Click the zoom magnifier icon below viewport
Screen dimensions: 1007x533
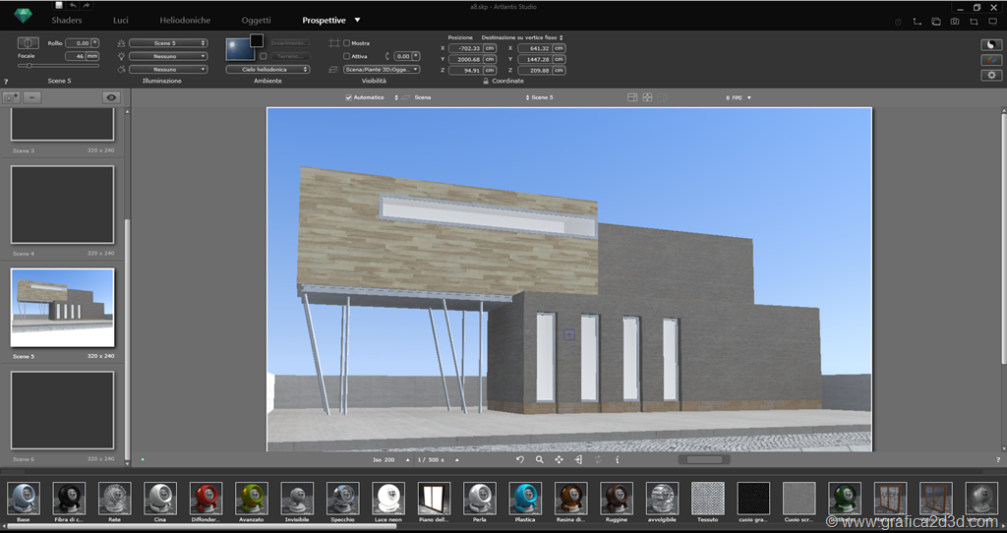tap(539, 459)
